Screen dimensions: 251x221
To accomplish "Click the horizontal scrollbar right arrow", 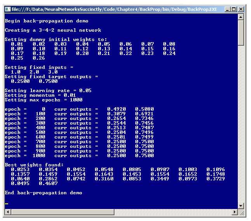I will [234, 212].
